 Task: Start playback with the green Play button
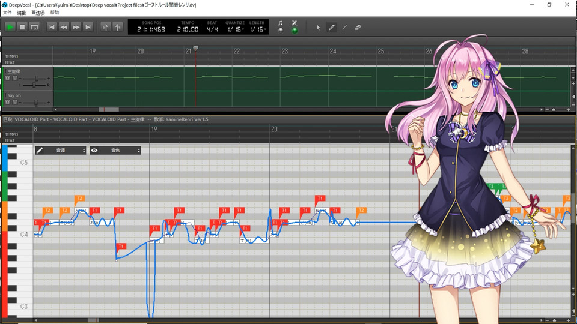pyautogui.click(x=10, y=27)
